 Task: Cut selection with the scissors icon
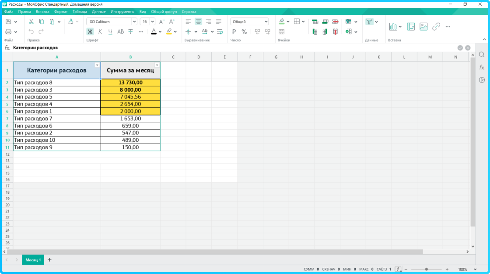pos(31,21)
